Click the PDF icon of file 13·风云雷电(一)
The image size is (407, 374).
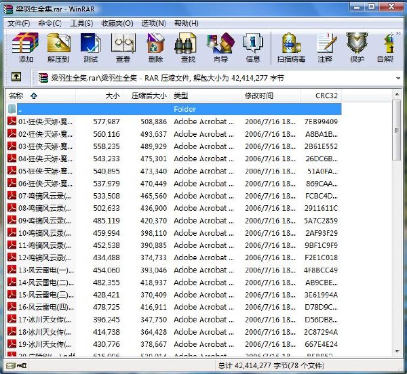(12, 270)
